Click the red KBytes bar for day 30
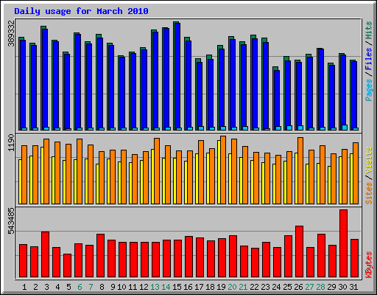The height and width of the screenshot is (295, 377). tap(343, 243)
